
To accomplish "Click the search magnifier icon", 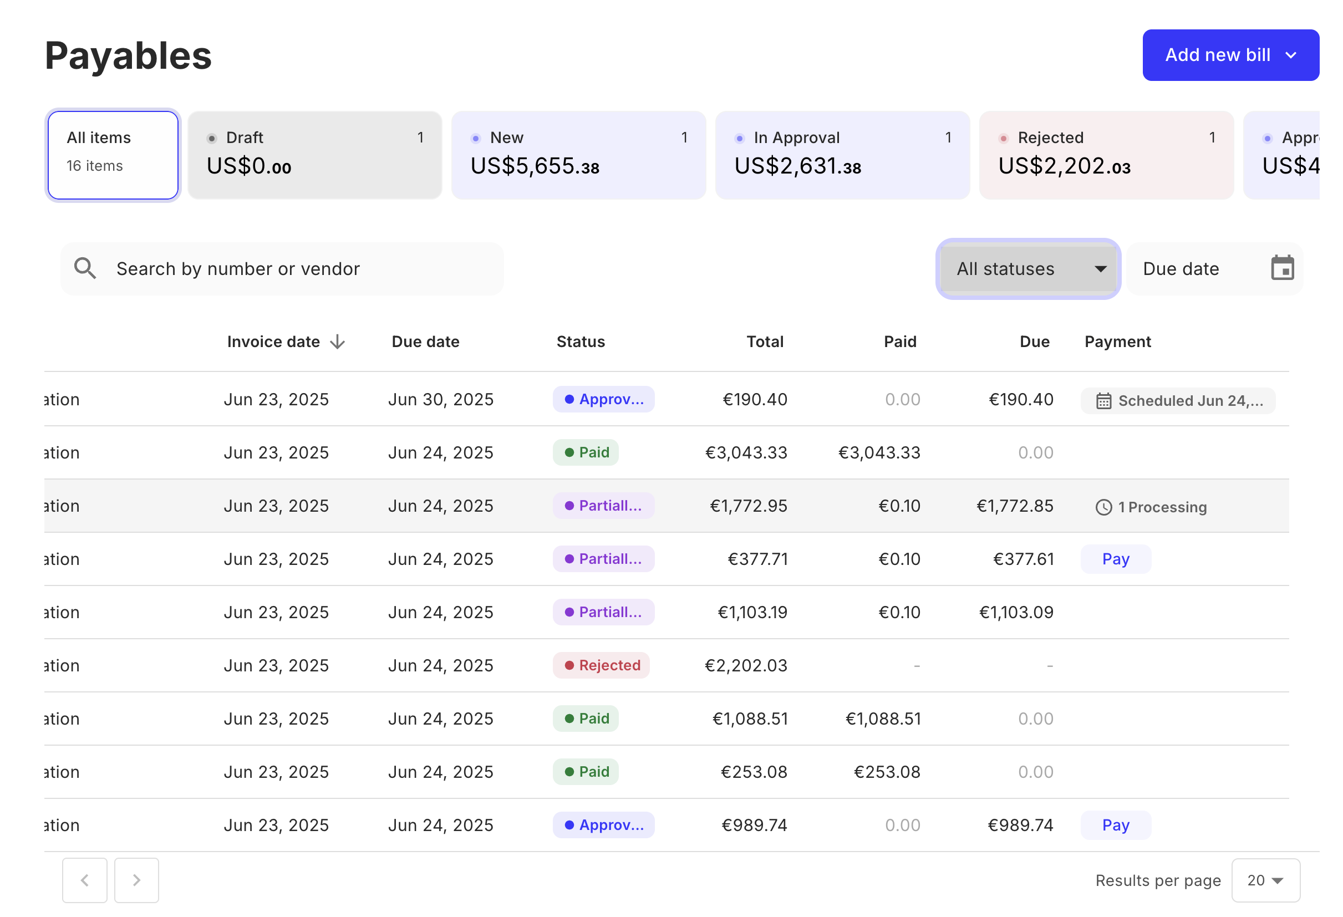I will [x=85, y=268].
